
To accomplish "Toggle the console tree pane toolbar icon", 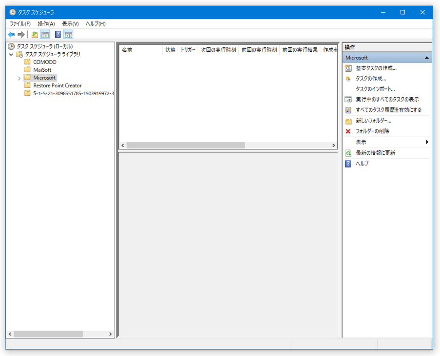I will 45,35.
